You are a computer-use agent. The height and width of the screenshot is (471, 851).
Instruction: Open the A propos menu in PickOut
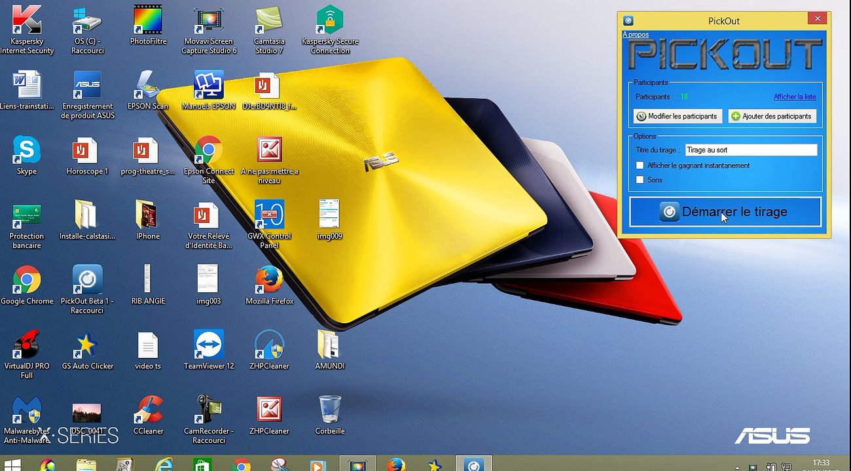pyautogui.click(x=636, y=34)
